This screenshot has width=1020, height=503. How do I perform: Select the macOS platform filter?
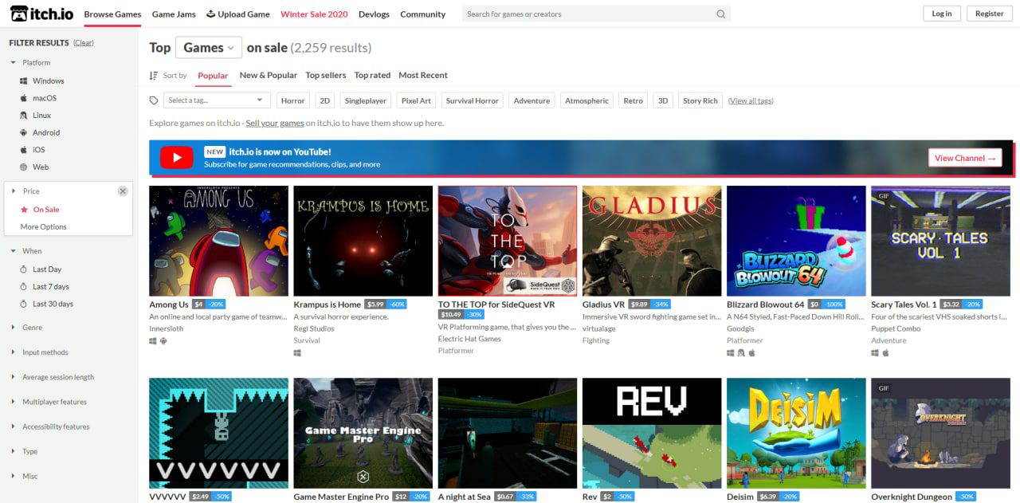(x=45, y=98)
